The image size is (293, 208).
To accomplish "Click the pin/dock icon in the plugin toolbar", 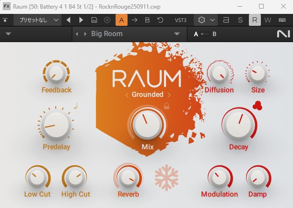I will pos(5,20).
